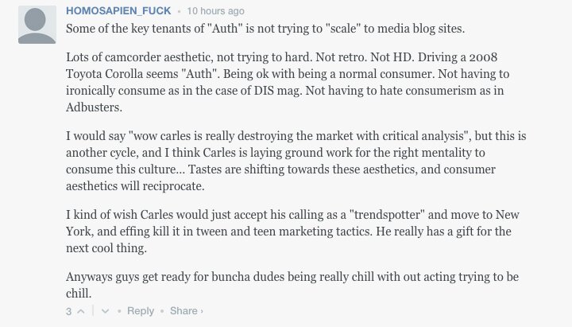Screen dimensions: 572x327
Task: Open the '10 hours ago' timestamp permalink
Action: [215, 11]
